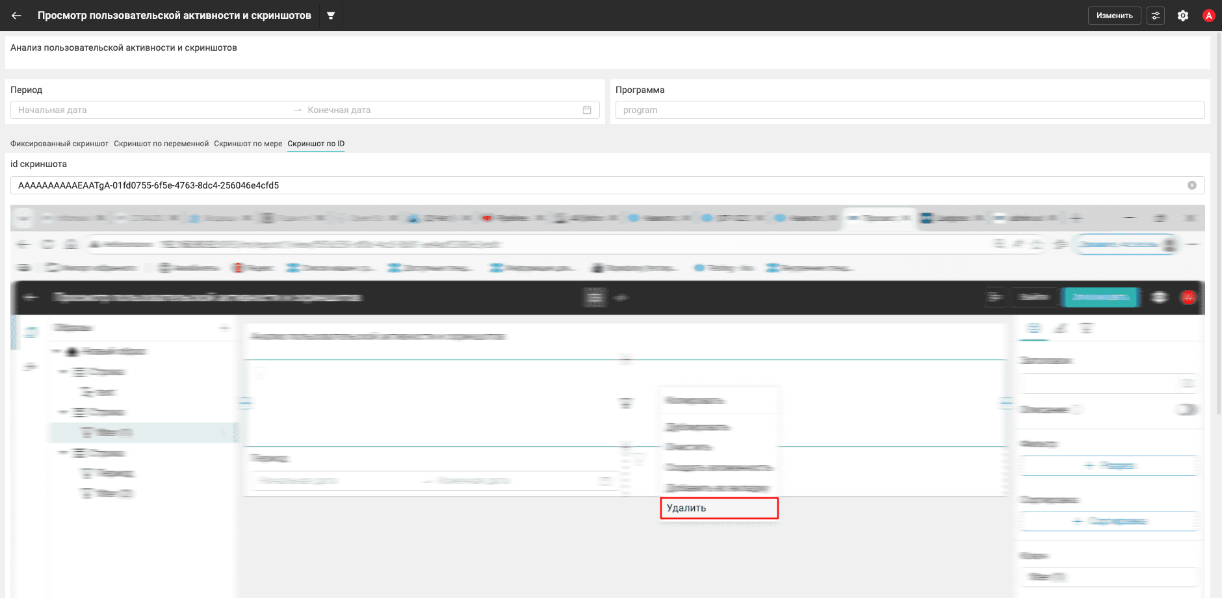
Task: Switch to Фиксированный скриншот tab
Action: (x=59, y=144)
